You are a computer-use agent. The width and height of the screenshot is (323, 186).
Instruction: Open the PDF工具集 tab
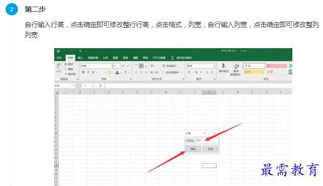pos(159,58)
